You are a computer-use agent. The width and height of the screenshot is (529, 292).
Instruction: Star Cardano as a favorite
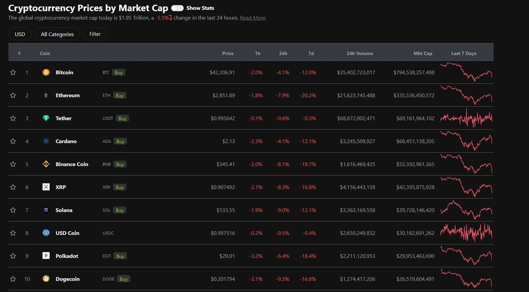[13, 141]
